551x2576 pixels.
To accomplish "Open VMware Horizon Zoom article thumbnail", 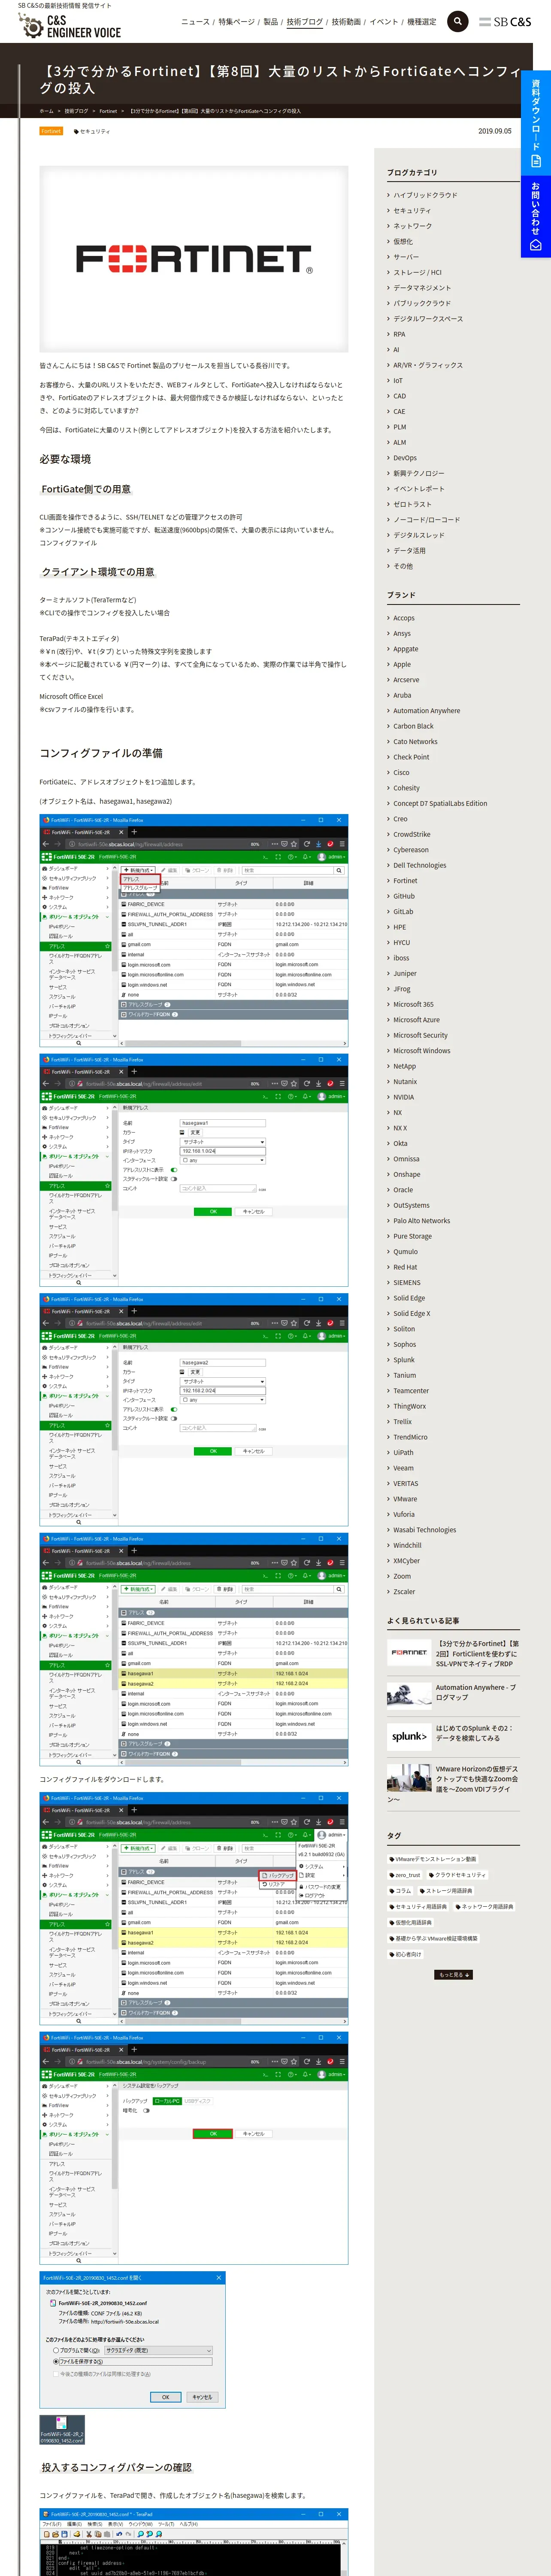I will pyautogui.click(x=409, y=1777).
